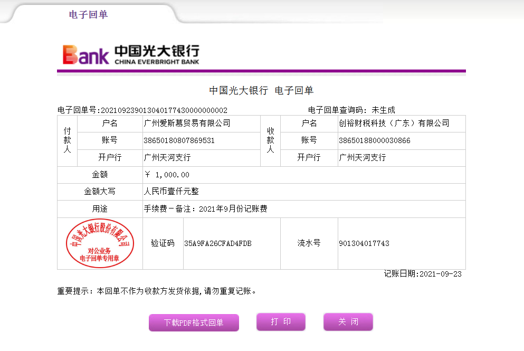
Task: Click the query code status 未生成
Action: (383, 110)
